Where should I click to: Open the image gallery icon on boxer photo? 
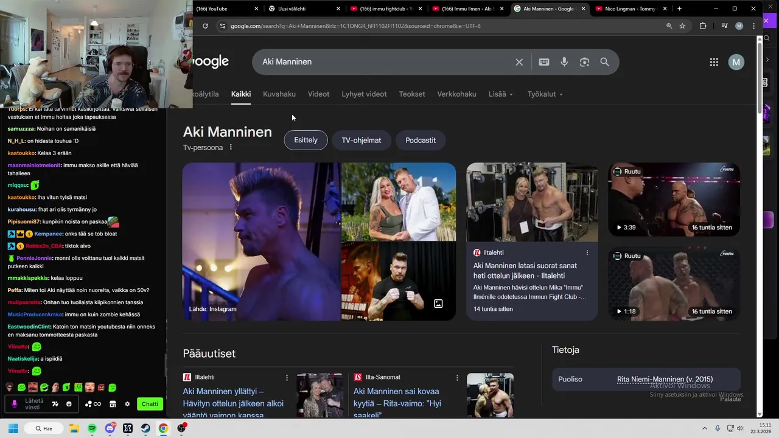[438, 304]
